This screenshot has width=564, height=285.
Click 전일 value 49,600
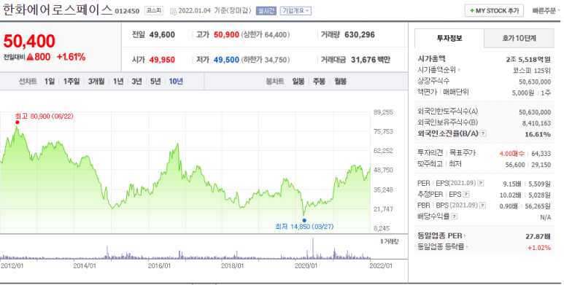pos(162,35)
